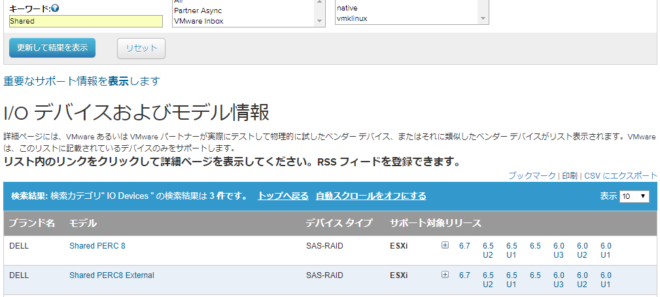Click the 6.0 U2 release link for Shared PERC8 External
This screenshot has width=660, height=297.
pos(582,280)
